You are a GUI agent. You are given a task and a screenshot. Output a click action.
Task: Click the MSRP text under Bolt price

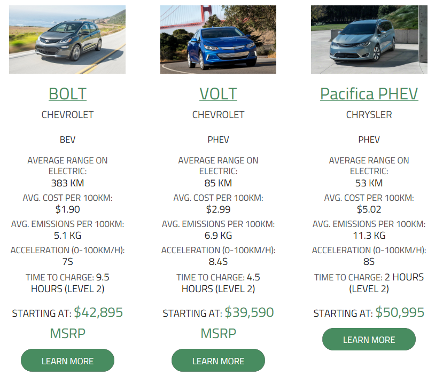tap(67, 333)
